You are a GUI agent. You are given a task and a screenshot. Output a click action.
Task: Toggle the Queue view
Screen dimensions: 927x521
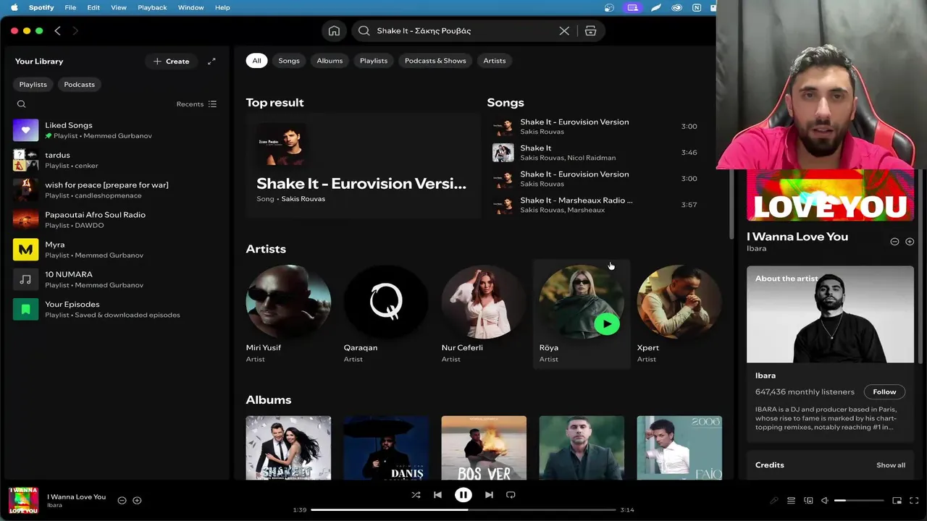[791, 501]
